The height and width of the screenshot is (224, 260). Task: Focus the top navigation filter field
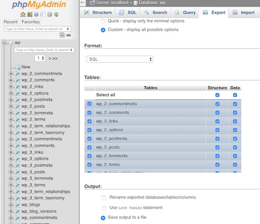(37, 29)
